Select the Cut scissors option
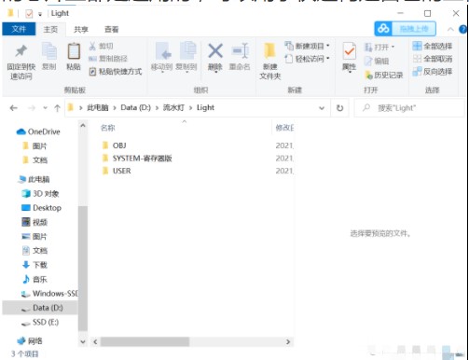This screenshot has width=469, height=360. [101, 47]
